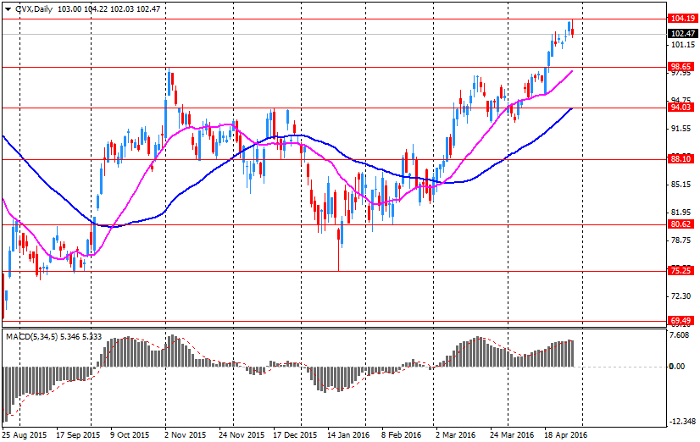Click the 94.03 red level label
700x442 pixels.
click(x=681, y=108)
